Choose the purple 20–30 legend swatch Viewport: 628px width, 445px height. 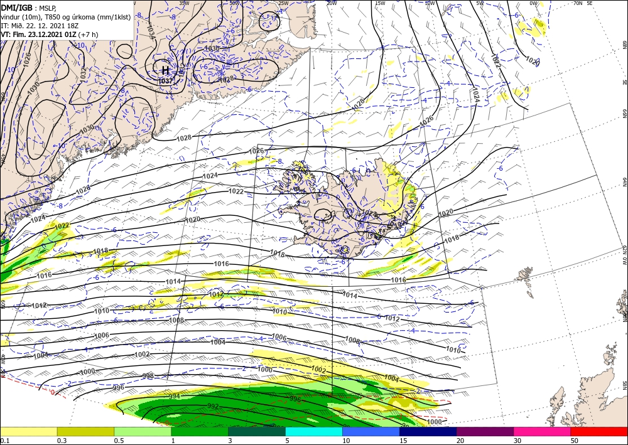tap(485, 431)
